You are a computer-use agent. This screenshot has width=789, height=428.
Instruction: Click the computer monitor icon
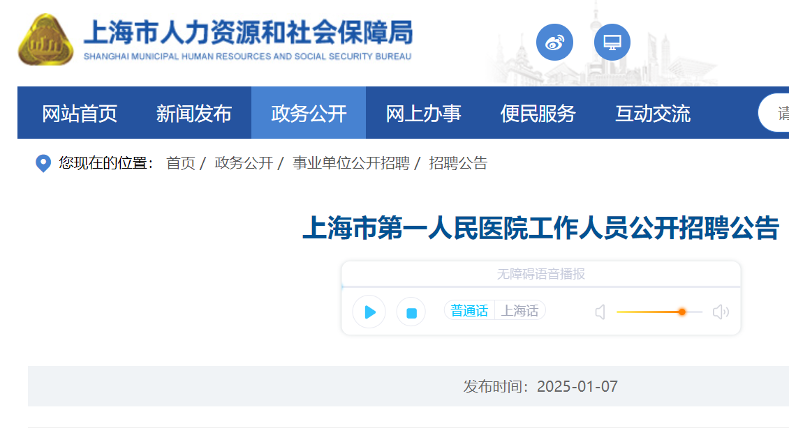coord(612,43)
